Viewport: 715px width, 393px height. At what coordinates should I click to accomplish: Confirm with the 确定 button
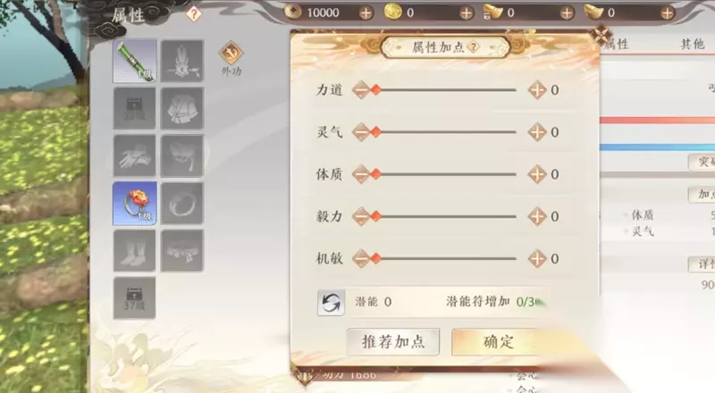click(x=499, y=341)
